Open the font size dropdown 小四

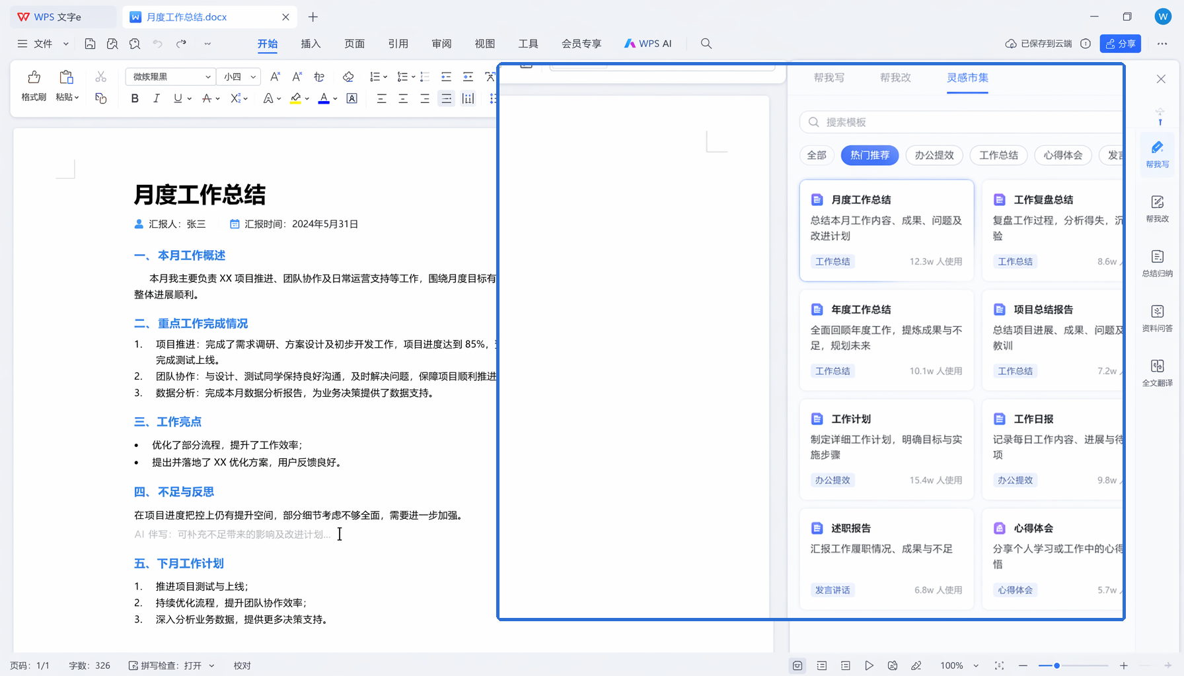[x=239, y=77]
